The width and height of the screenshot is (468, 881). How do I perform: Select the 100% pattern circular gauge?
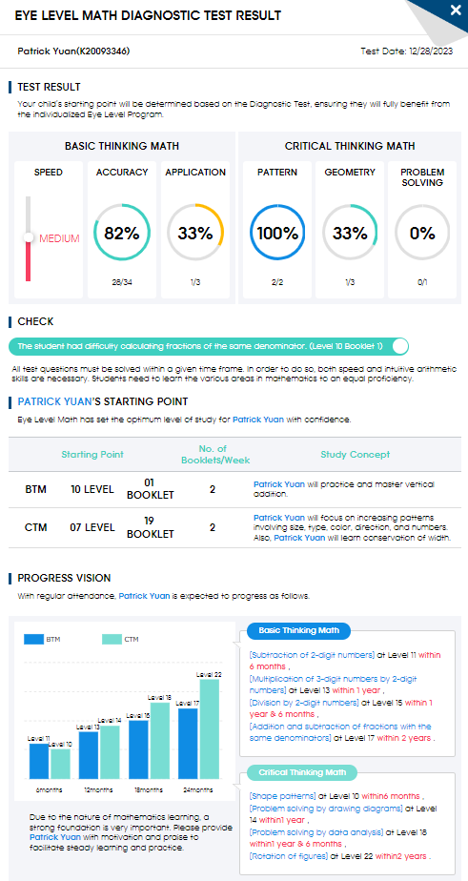277,234
